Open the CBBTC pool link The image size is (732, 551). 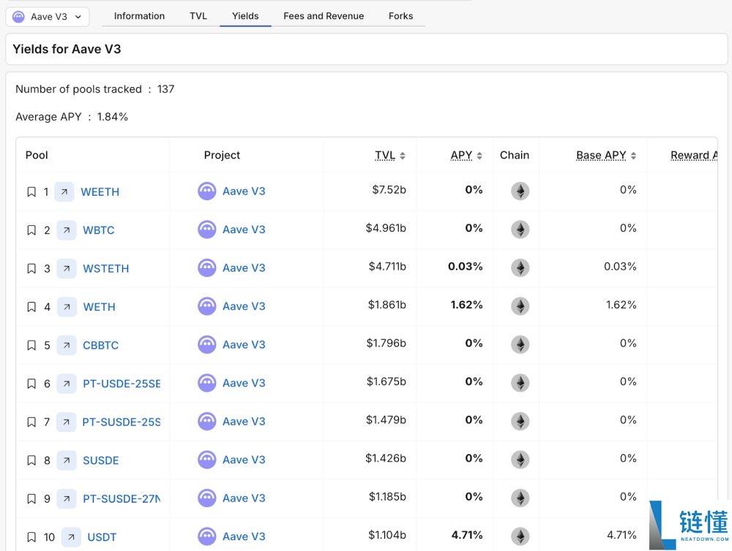pos(100,345)
